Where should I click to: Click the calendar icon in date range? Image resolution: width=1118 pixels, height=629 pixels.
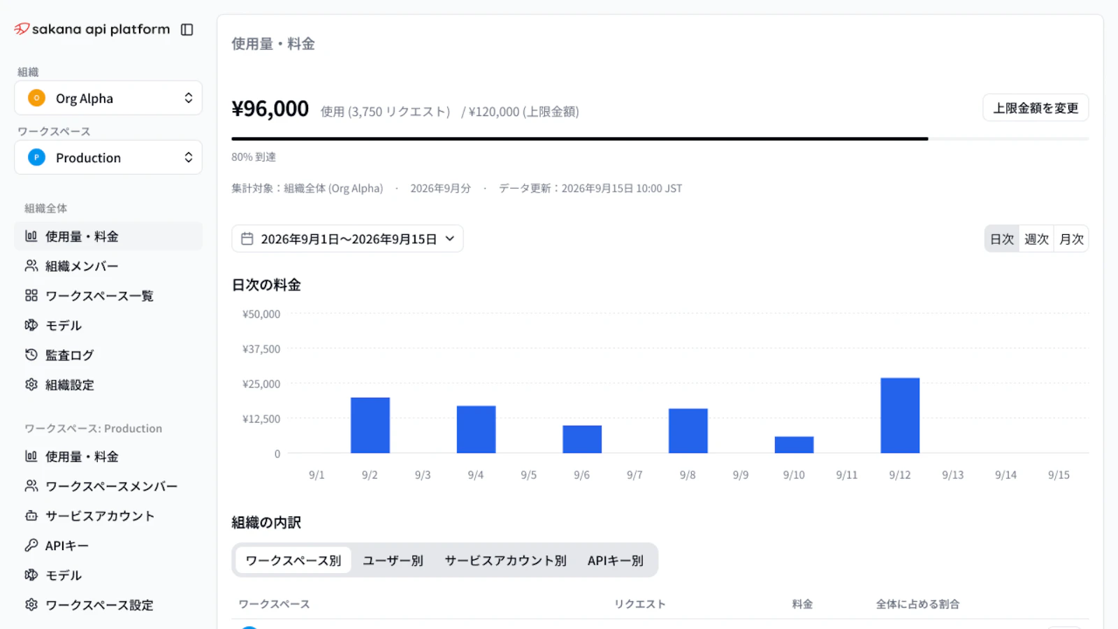coord(247,239)
